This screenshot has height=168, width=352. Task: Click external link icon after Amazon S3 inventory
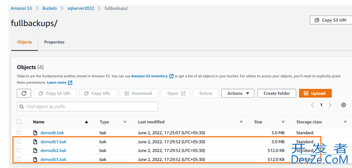[x=171, y=76]
